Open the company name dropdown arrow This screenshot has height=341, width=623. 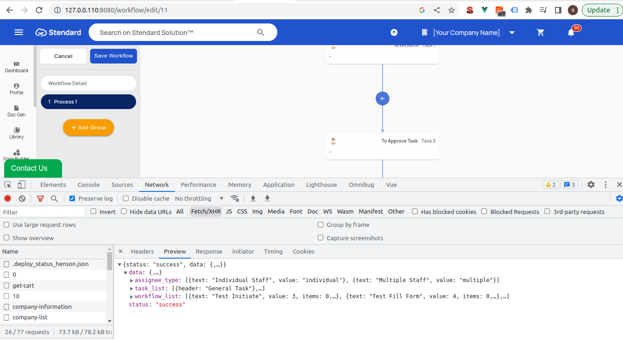click(x=512, y=33)
